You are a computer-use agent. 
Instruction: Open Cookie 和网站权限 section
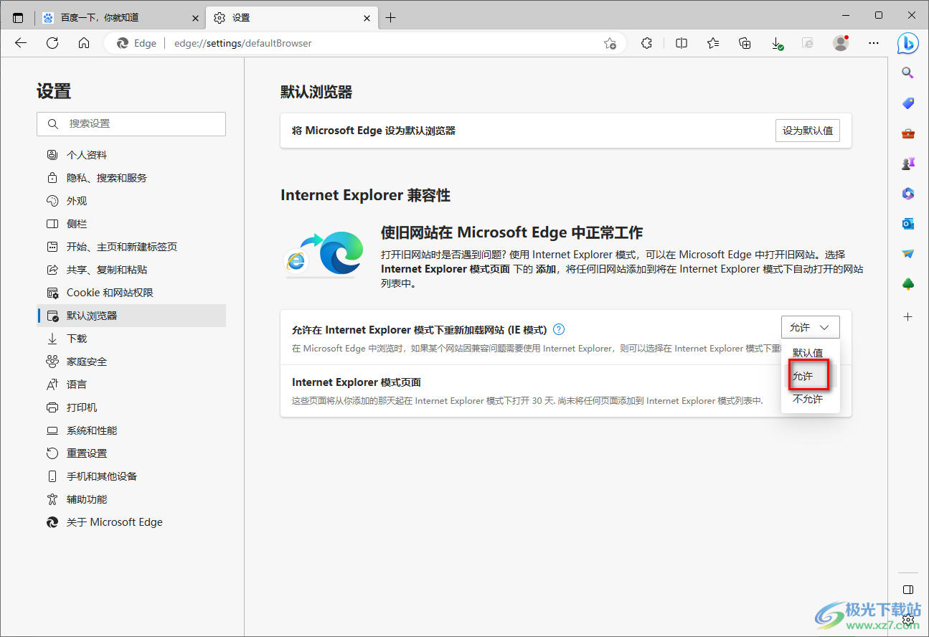click(x=131, y=293)
